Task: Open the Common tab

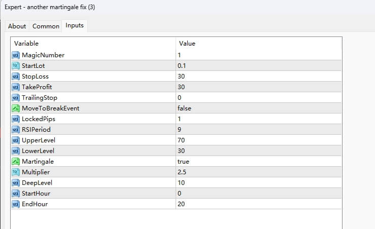Action: (x=46, y=26)
